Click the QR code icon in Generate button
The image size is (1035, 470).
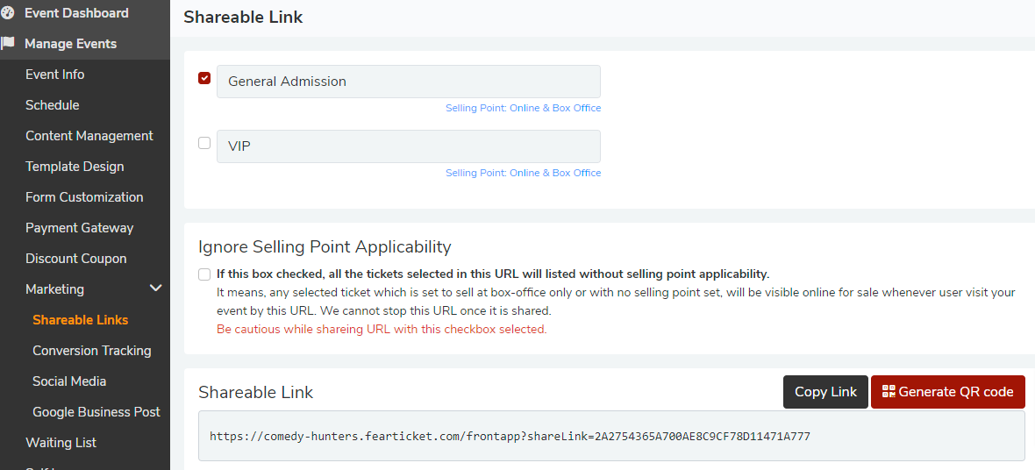889,391
